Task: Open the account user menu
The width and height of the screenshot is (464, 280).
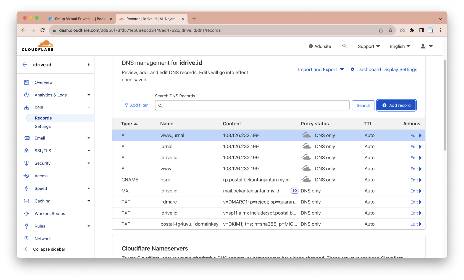Action: coord(426,46)
